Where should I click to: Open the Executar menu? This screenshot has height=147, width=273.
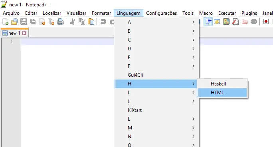tap(227, 13)
